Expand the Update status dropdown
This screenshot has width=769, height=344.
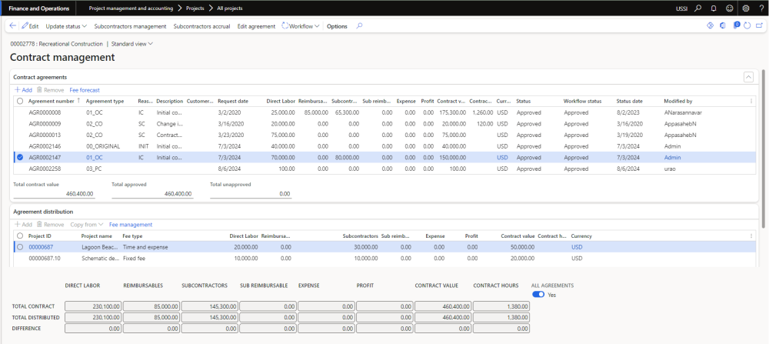tap(66, 26)
